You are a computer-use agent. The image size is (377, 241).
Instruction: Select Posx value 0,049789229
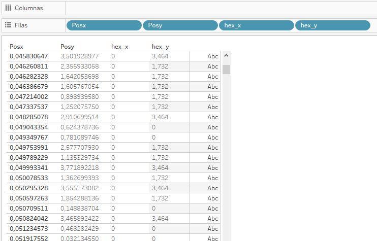(x=29, y=157)
